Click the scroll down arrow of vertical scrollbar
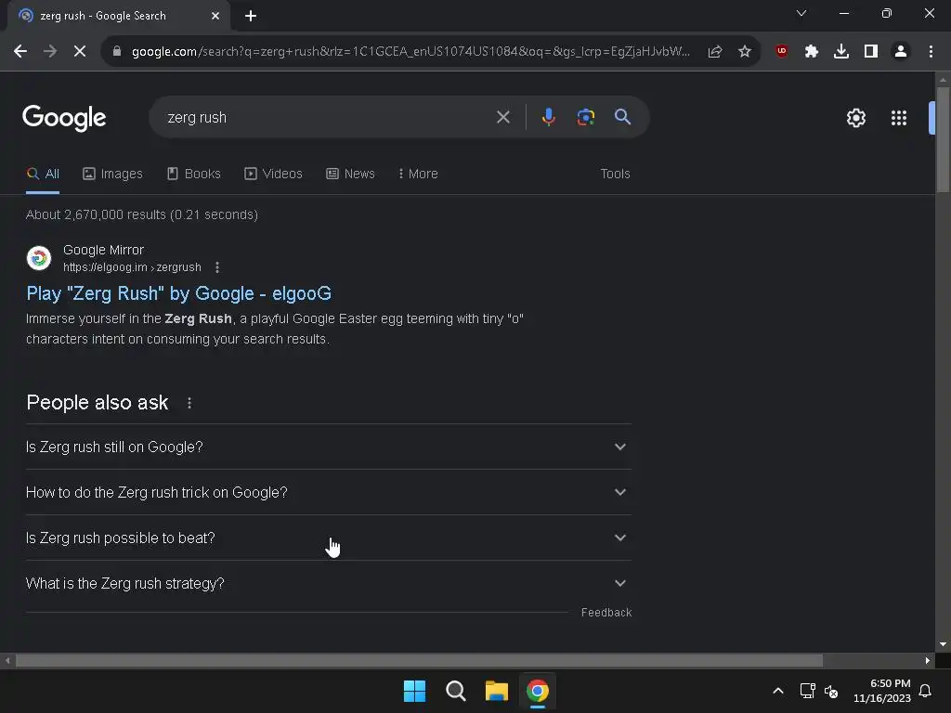951x713 pixels. (x=943, y=644)
